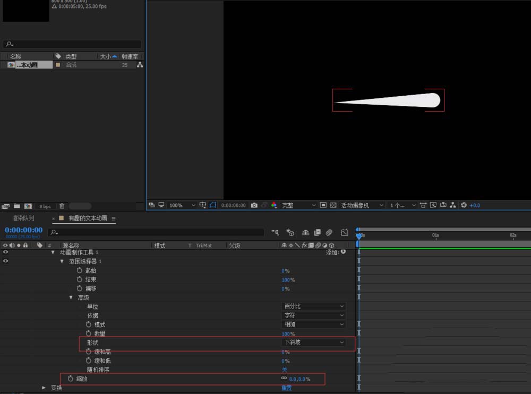Click the scale constrain proportions link icon
Image resolution: width=531 pixels, height=394 pixels.
284,379
